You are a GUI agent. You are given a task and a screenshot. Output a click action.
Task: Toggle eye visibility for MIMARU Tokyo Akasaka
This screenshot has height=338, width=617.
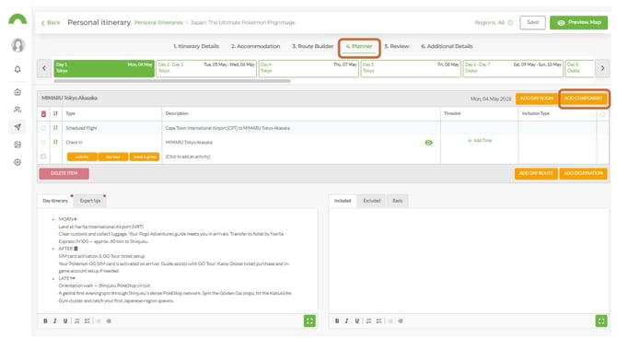428,143
